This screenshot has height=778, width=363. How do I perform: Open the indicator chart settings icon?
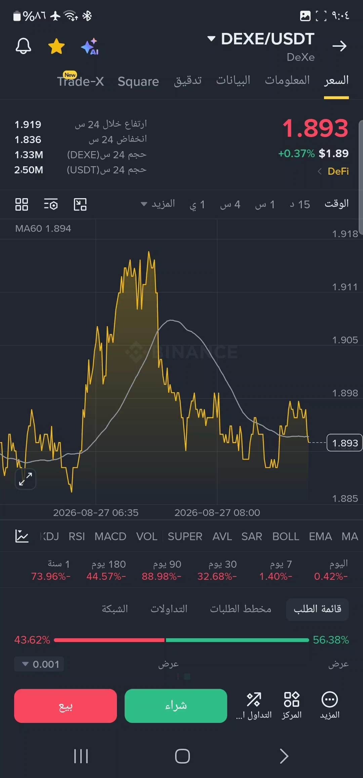pyautogui.click(x=22, y=536)
